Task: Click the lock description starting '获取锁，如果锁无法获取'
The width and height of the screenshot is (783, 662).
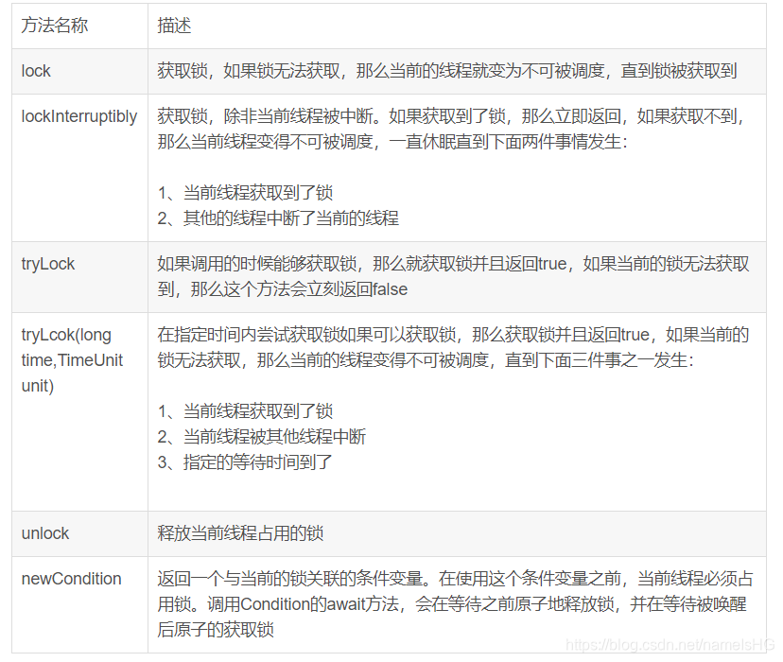Action: 447,71
